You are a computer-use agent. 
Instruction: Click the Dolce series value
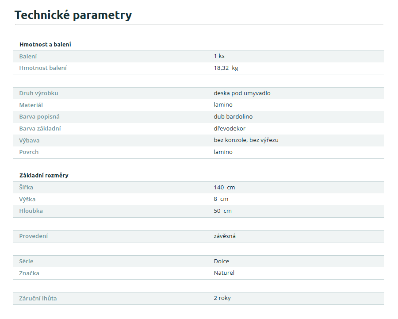pyautogui.click(x=222, y=261)
